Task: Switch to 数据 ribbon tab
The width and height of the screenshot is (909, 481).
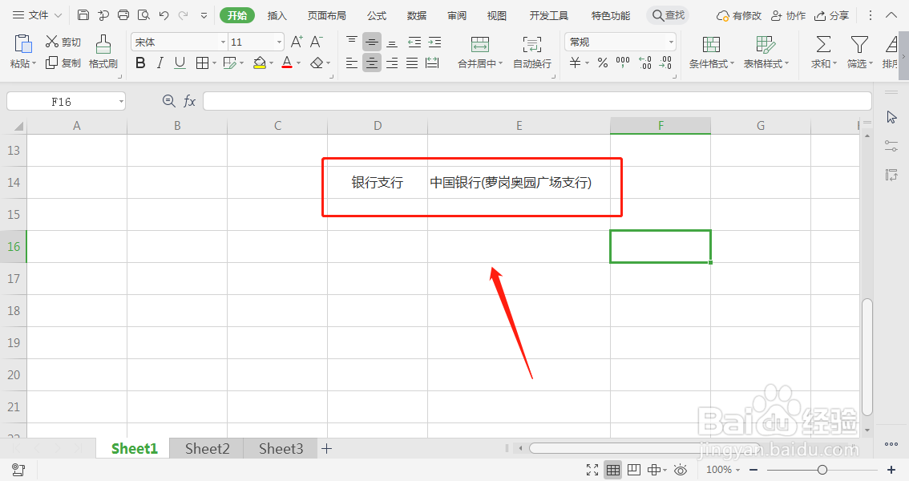Action: pos(417,16)
